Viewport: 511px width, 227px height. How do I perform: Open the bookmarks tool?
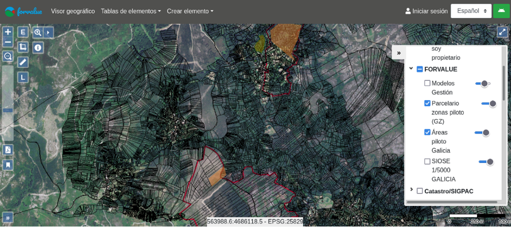8,165
